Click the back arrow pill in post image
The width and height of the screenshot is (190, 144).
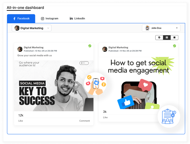(84, 63)
